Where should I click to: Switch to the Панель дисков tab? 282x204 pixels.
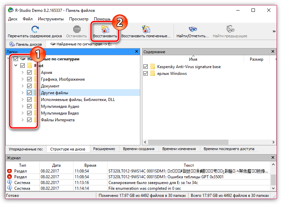coord(25,44)
